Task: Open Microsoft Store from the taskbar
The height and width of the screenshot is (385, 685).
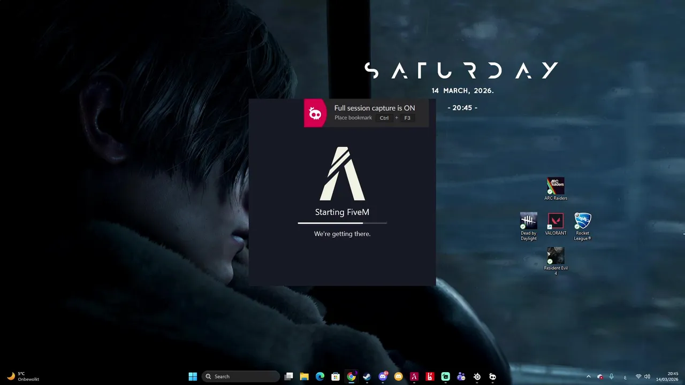Action: point(336,376)
